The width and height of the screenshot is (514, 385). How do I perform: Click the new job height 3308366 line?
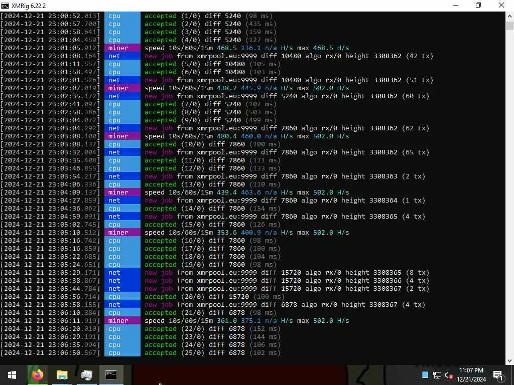point(215,281)
